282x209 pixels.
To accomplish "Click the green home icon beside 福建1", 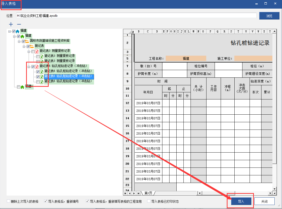I will 22,87.
